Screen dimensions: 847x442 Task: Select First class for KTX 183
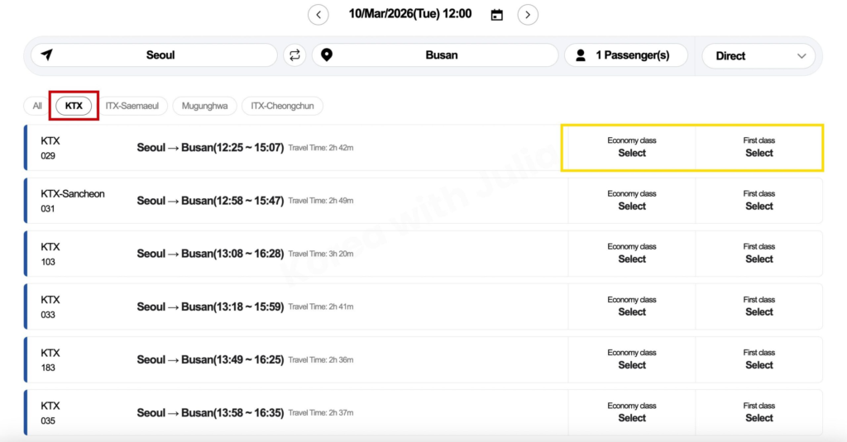click(x=759, y=359)
